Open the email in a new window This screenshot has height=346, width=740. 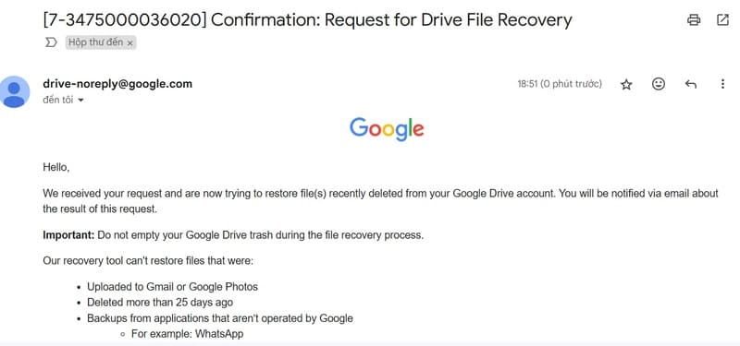pos(722,19)
